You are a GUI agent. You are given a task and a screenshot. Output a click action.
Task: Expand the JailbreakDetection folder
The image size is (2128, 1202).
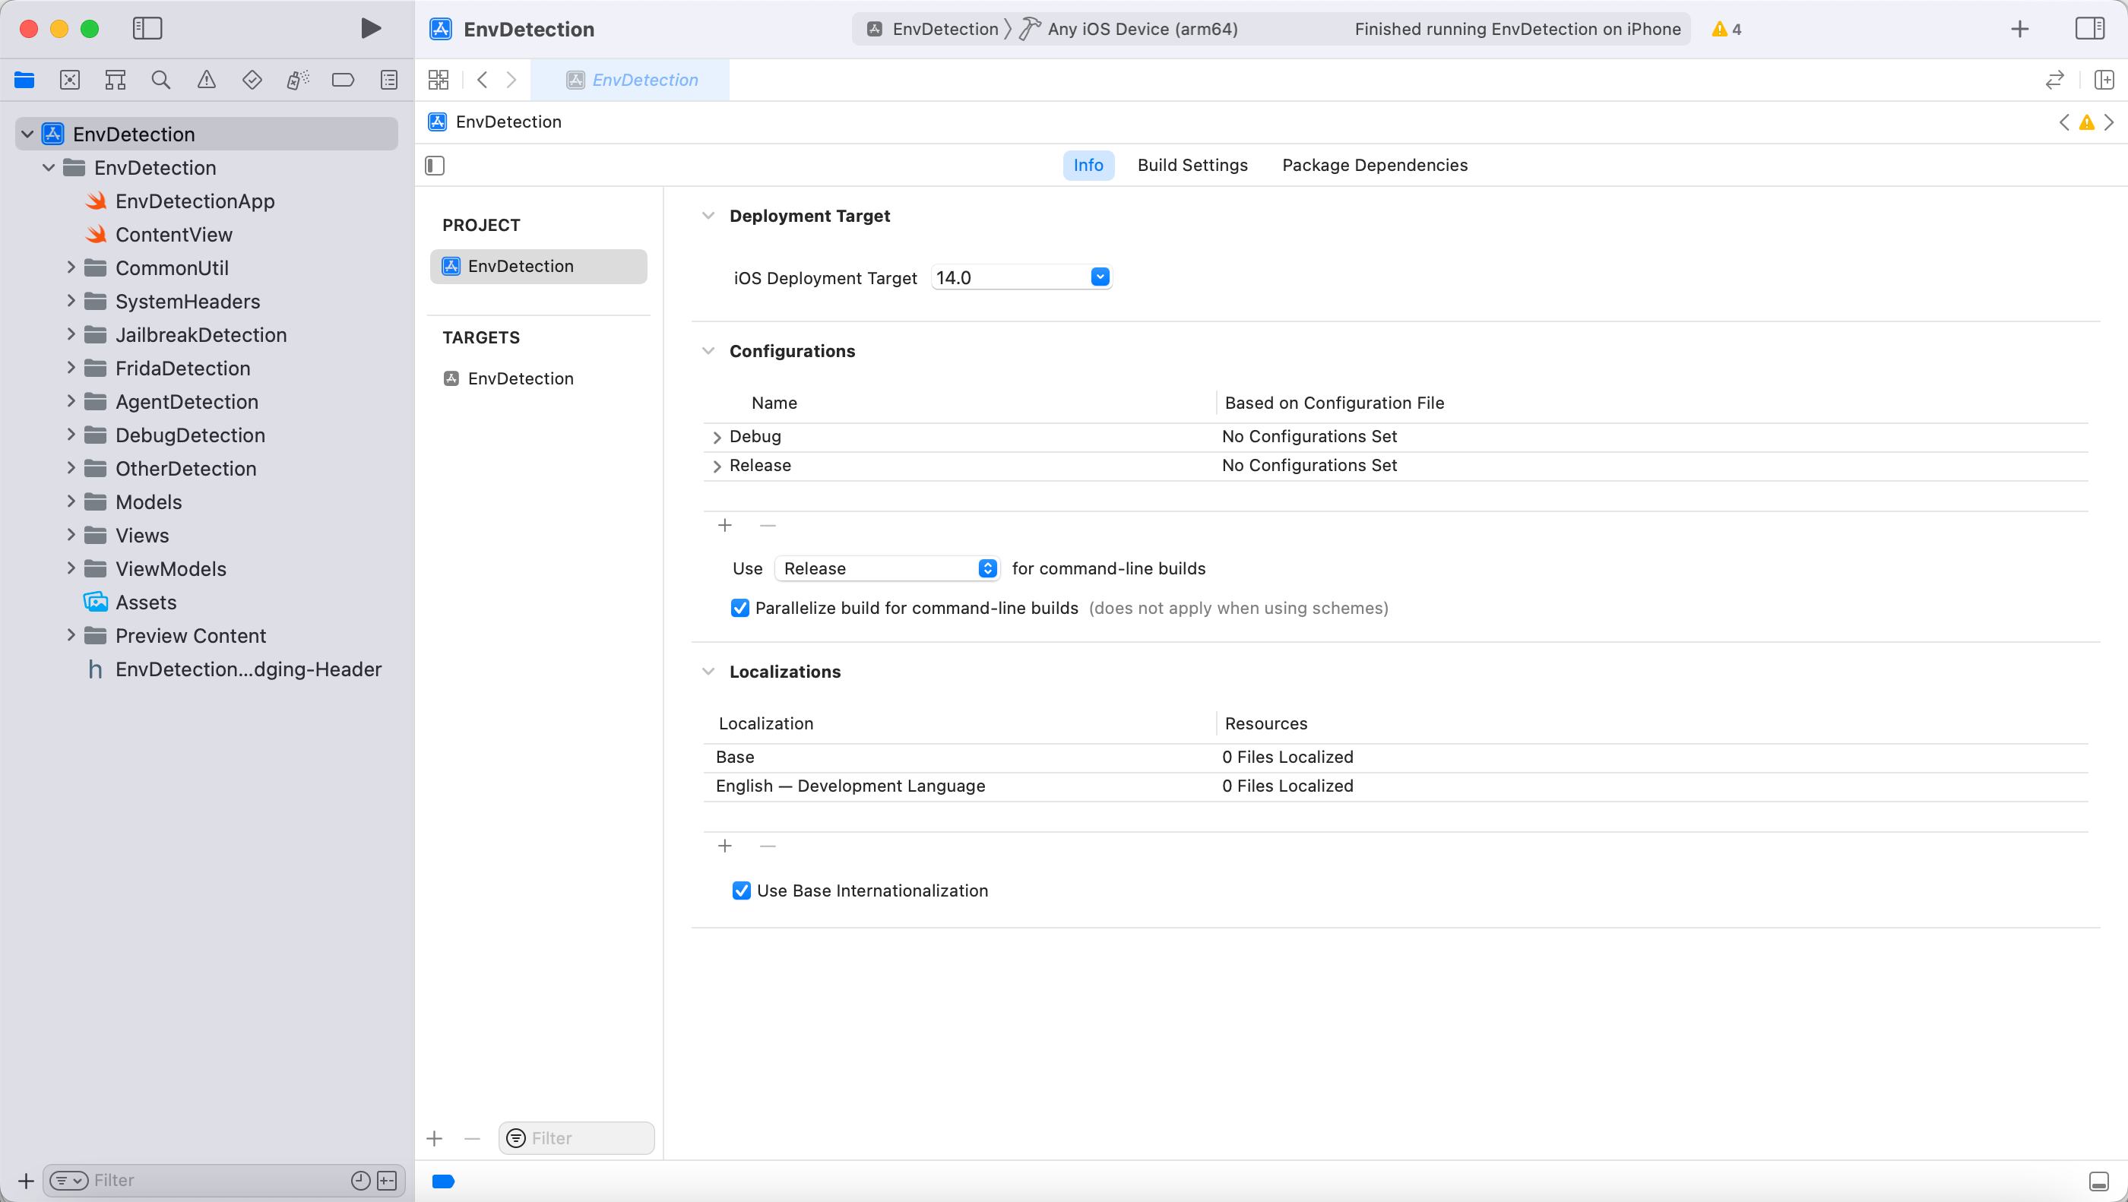coord(71,334)
